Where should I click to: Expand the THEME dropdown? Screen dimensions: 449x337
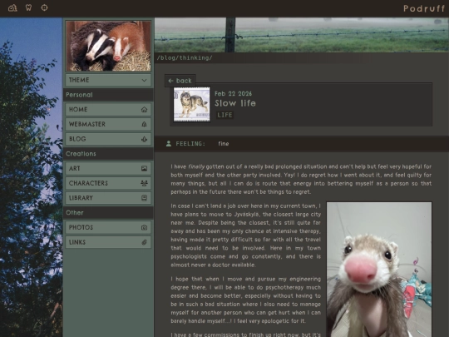click(108, 80)
